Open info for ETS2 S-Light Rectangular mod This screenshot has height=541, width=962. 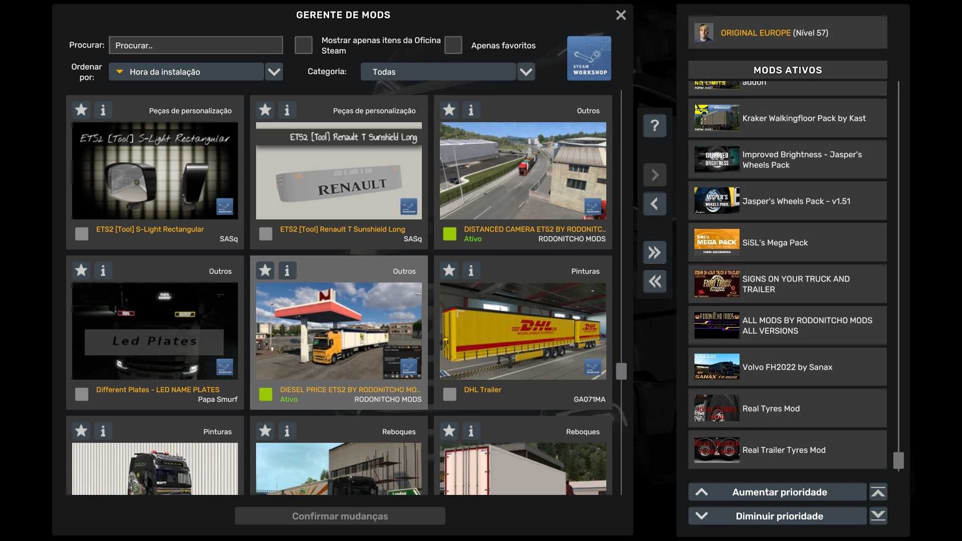[x=103, y=110]
